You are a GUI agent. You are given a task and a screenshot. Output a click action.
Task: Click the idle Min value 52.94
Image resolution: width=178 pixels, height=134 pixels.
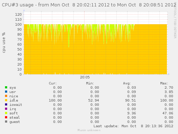click(x=93, y=100)
